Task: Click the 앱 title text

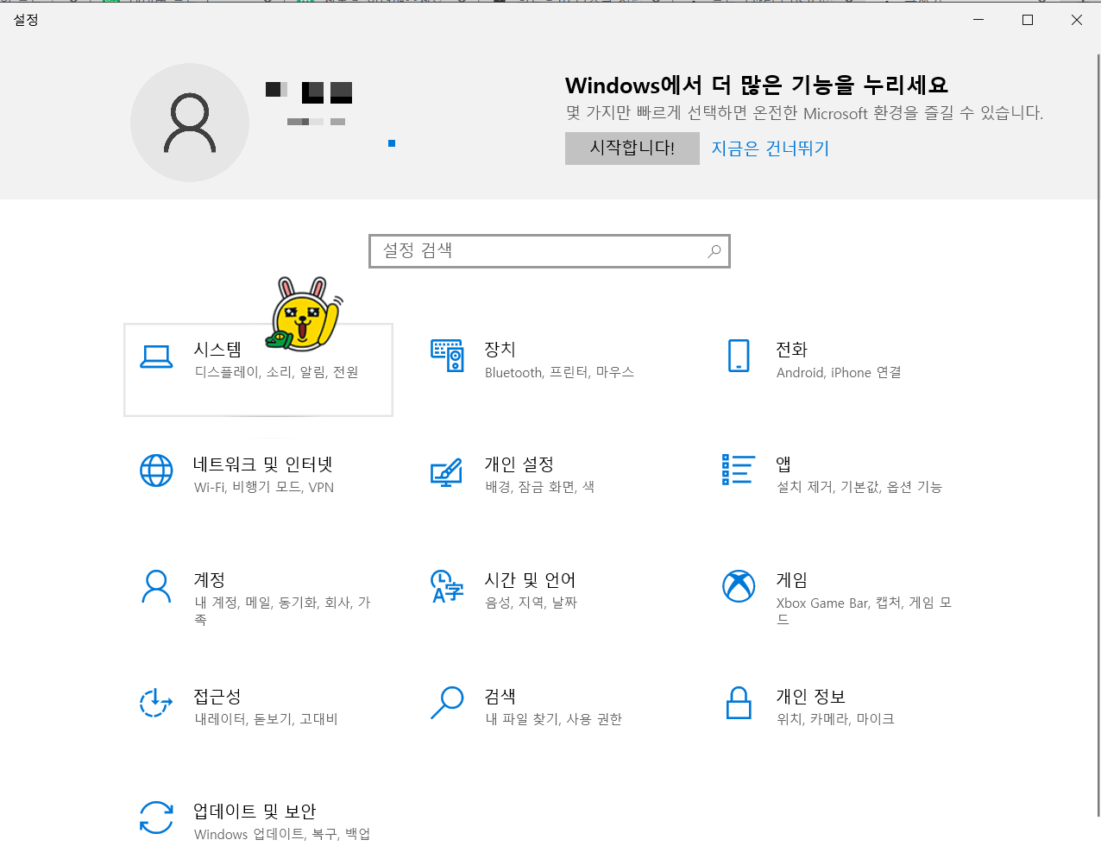Action: (783, 464)
